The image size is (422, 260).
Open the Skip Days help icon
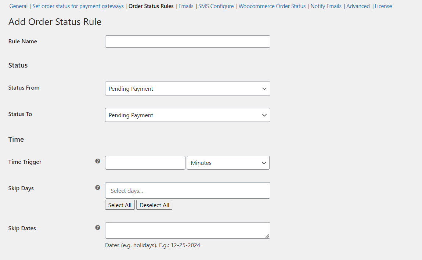point(98,187)
